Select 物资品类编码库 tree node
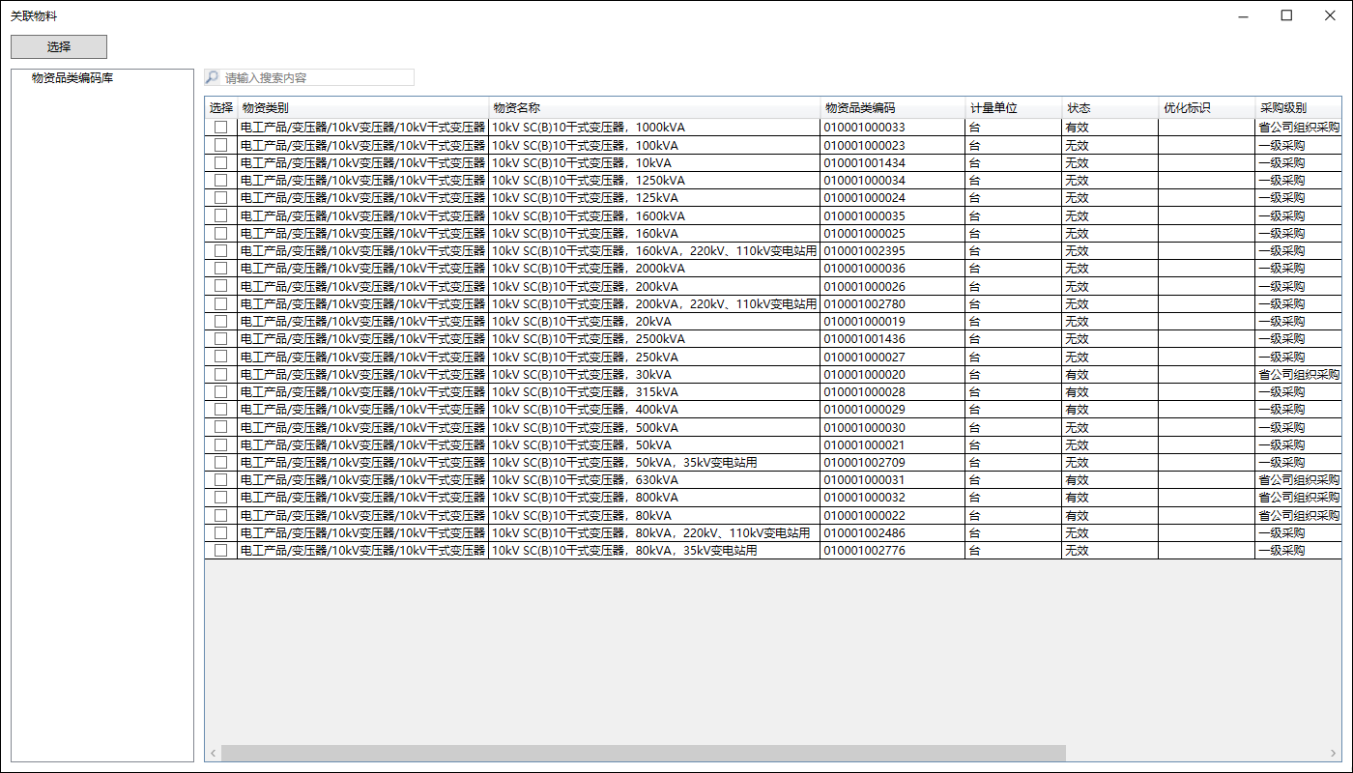The height and width of the screenshot is (773, 1353). [x=72, y=78]
